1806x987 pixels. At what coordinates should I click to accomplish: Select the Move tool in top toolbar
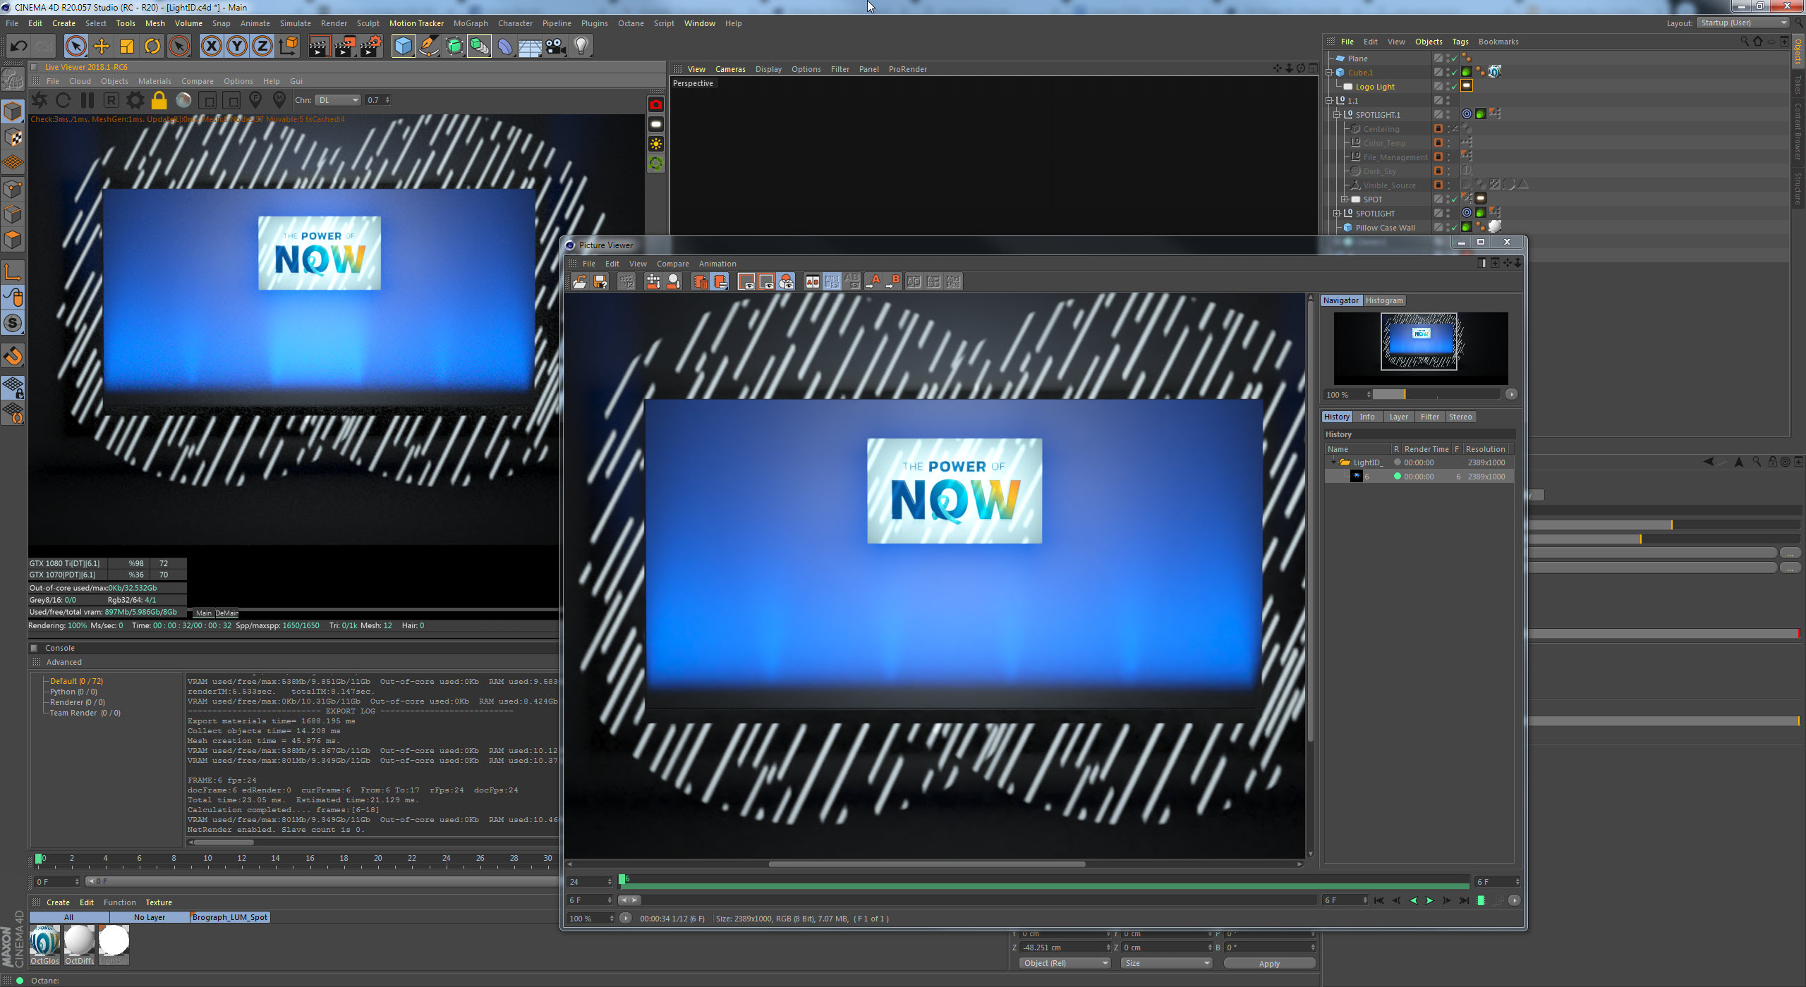click(x=102, y=47)
